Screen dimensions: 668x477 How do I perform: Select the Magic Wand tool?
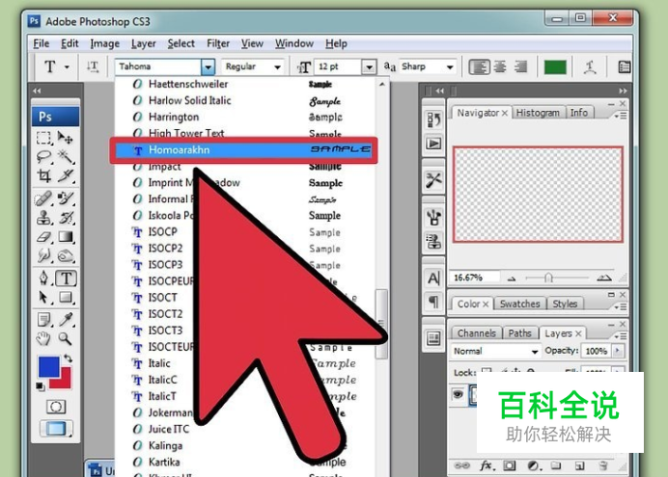pyautogui.click(x=66, y=157)
